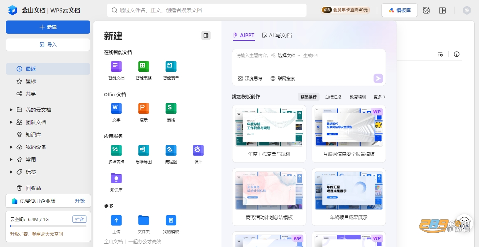Click the blue 新建 button
The height and width of the screenshot is (247, 479).
48,27
